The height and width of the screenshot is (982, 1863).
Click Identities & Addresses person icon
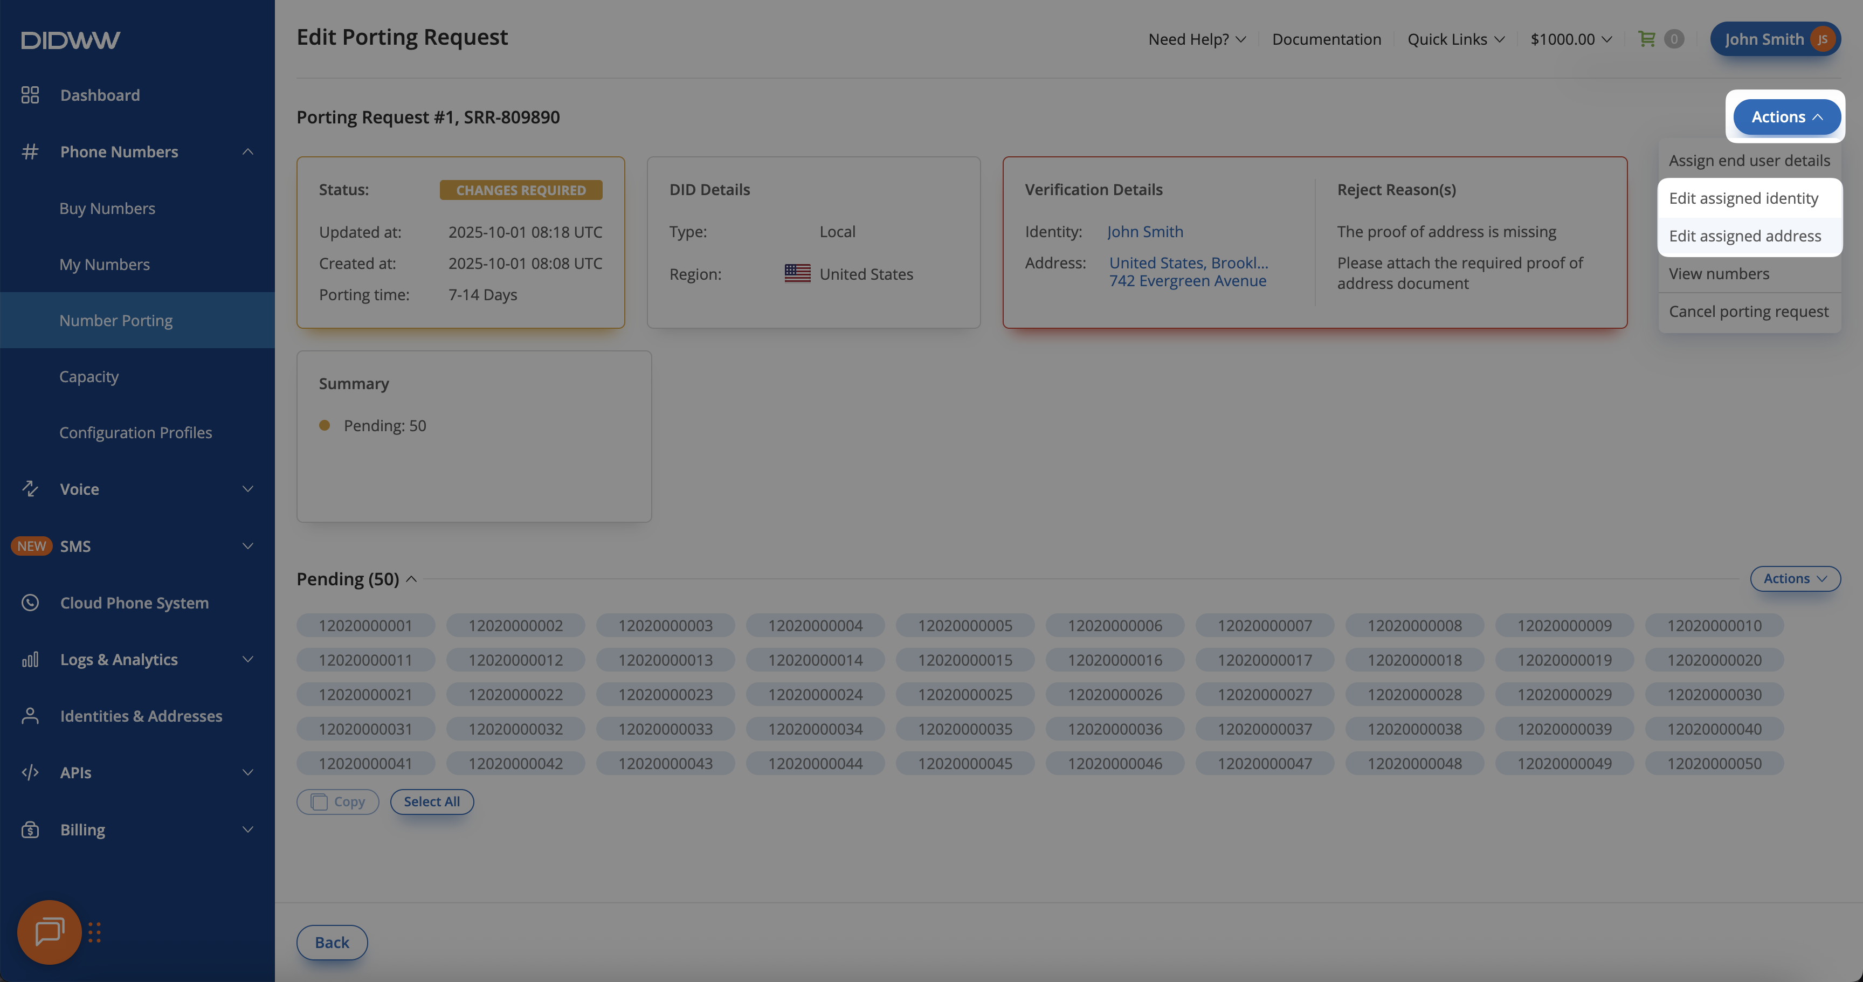[30, 716]
